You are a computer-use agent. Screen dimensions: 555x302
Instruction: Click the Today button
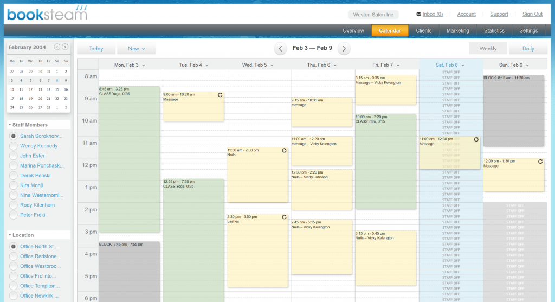(x=96, y=49)
